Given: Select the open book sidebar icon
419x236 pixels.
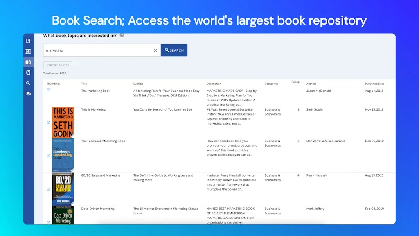Looking at the screenshot, I should [x=28, y=62].
